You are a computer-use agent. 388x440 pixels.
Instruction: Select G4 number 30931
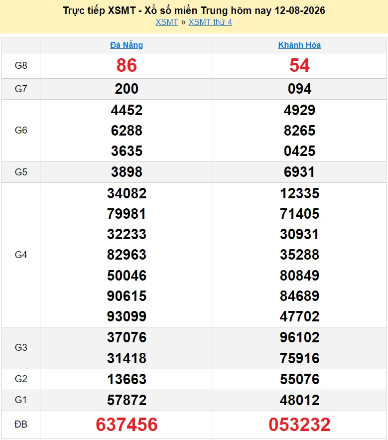click(299, 234)
